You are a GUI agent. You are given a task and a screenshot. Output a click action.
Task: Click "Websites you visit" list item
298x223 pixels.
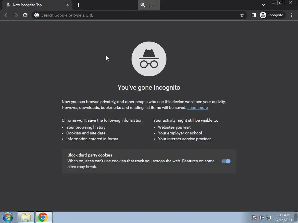point(174,127)
